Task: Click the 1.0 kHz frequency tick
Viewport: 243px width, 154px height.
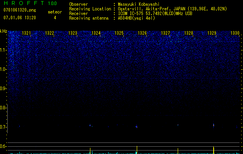Action: point(3,69)
